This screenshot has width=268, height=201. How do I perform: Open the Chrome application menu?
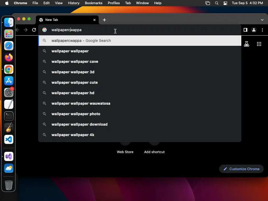20,3
